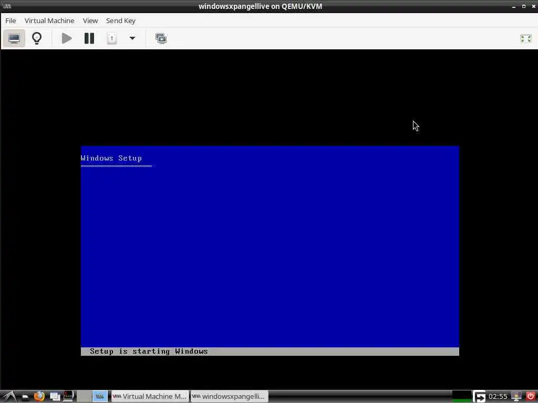Click the show desktop taskbar icon
Viewport: 538px width, 403px height.
click(55, 397)
